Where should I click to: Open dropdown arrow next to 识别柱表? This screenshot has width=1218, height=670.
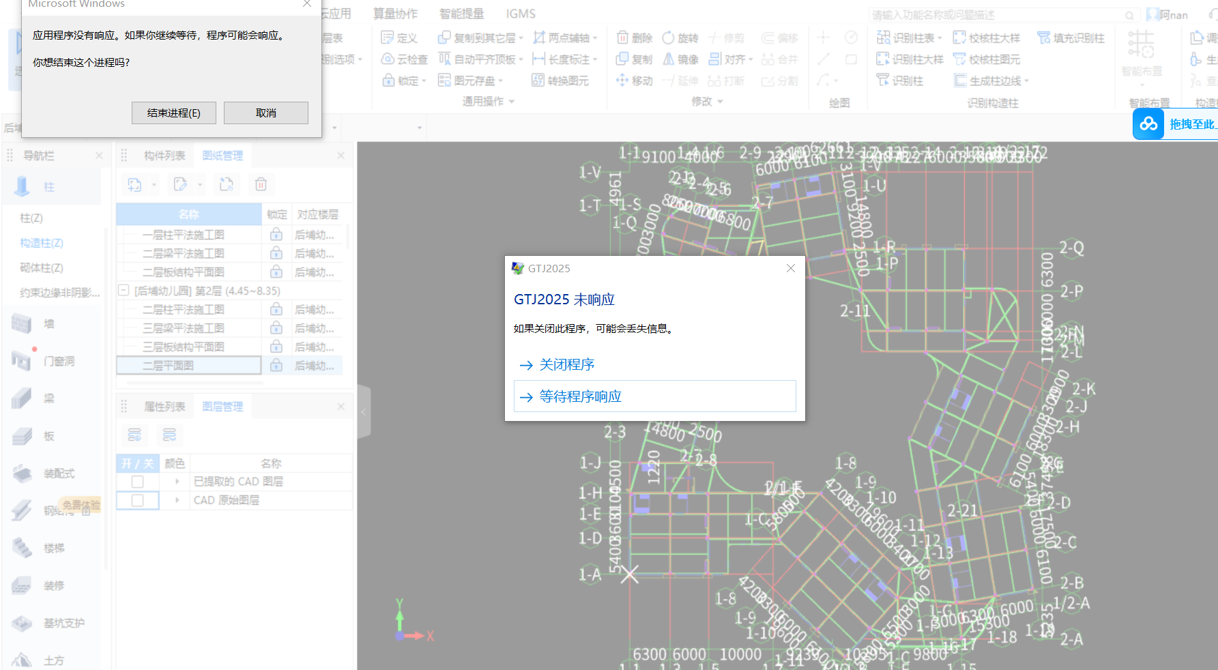pos(940,38)
